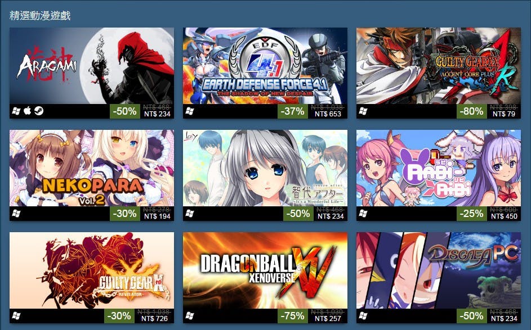Image resolution: width=531 pixels, height=330 pixels.
Task: Click the SteamOS icon under Aragami
Action: click(x=39, y=111)
